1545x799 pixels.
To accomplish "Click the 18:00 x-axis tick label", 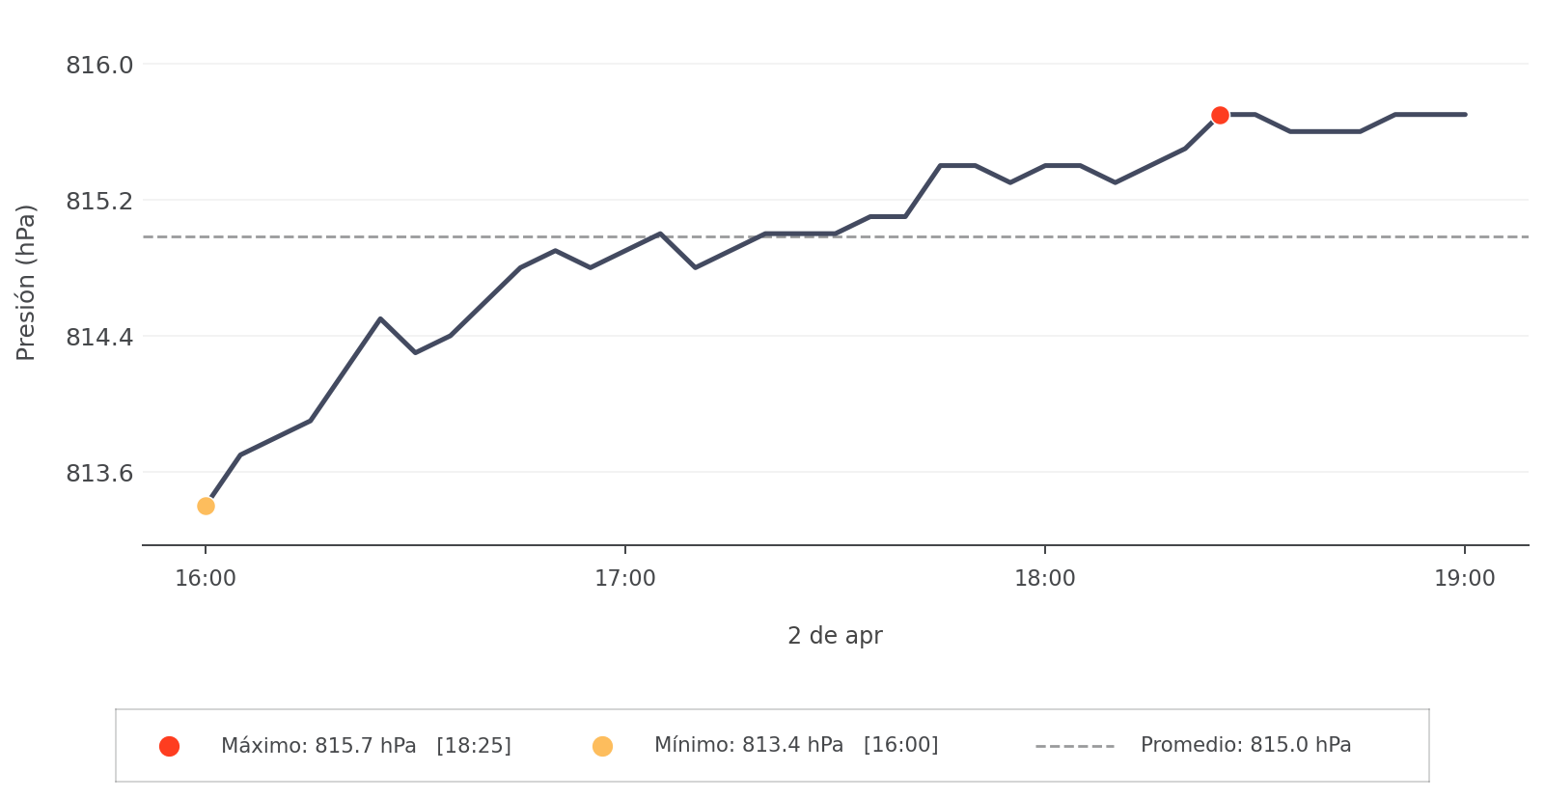I will [1045, 579].
